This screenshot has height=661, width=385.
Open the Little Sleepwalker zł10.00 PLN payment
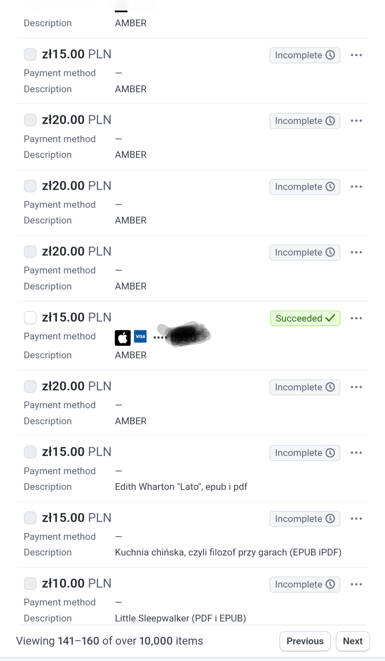point(77,584)
